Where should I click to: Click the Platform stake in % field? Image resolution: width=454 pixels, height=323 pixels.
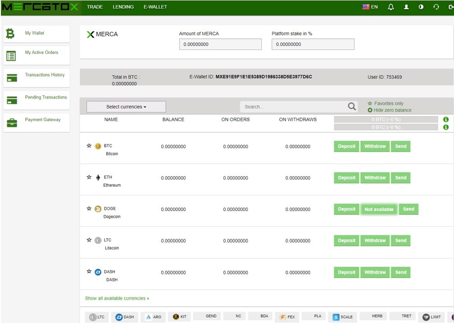[313, 44]
